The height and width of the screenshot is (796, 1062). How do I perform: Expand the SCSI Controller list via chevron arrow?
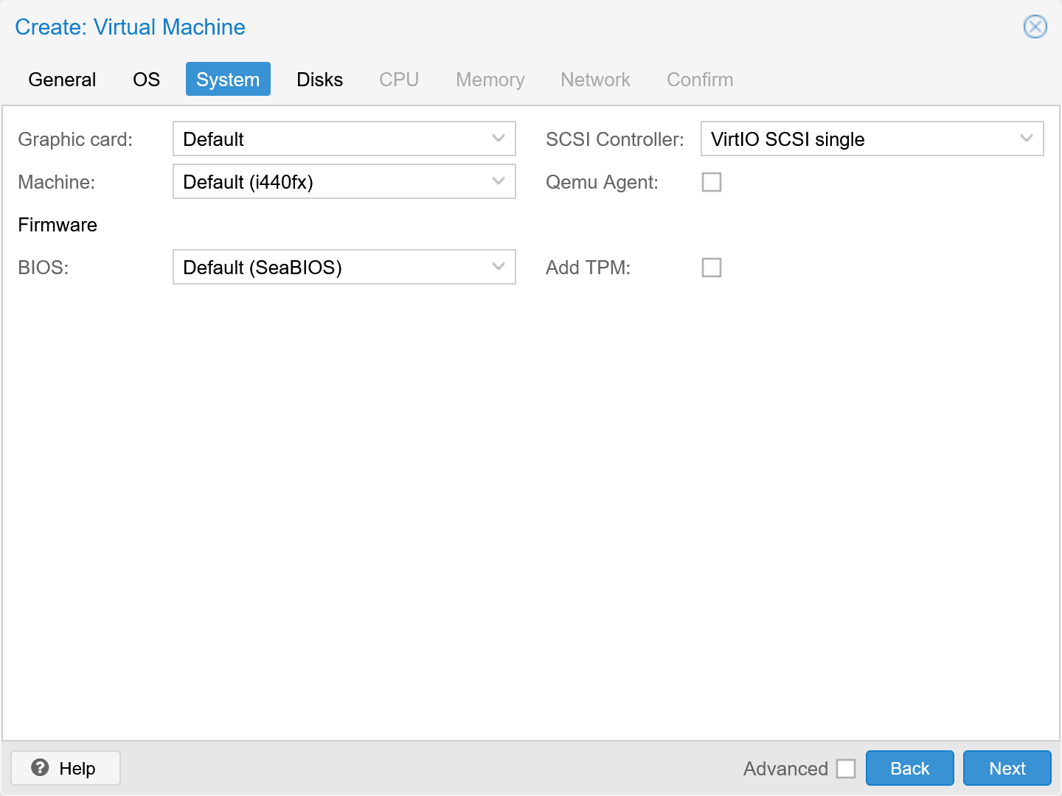click(x=1027, y=139)
